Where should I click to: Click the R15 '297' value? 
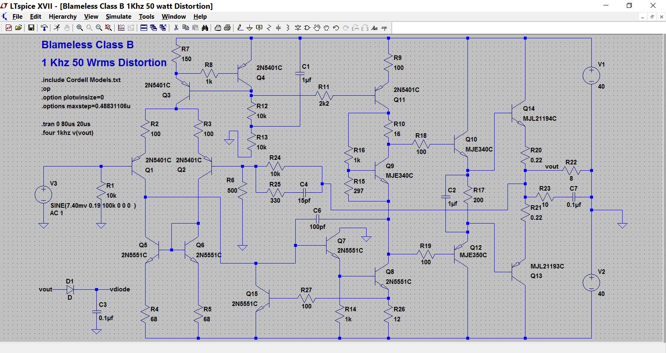click(359, 191)
